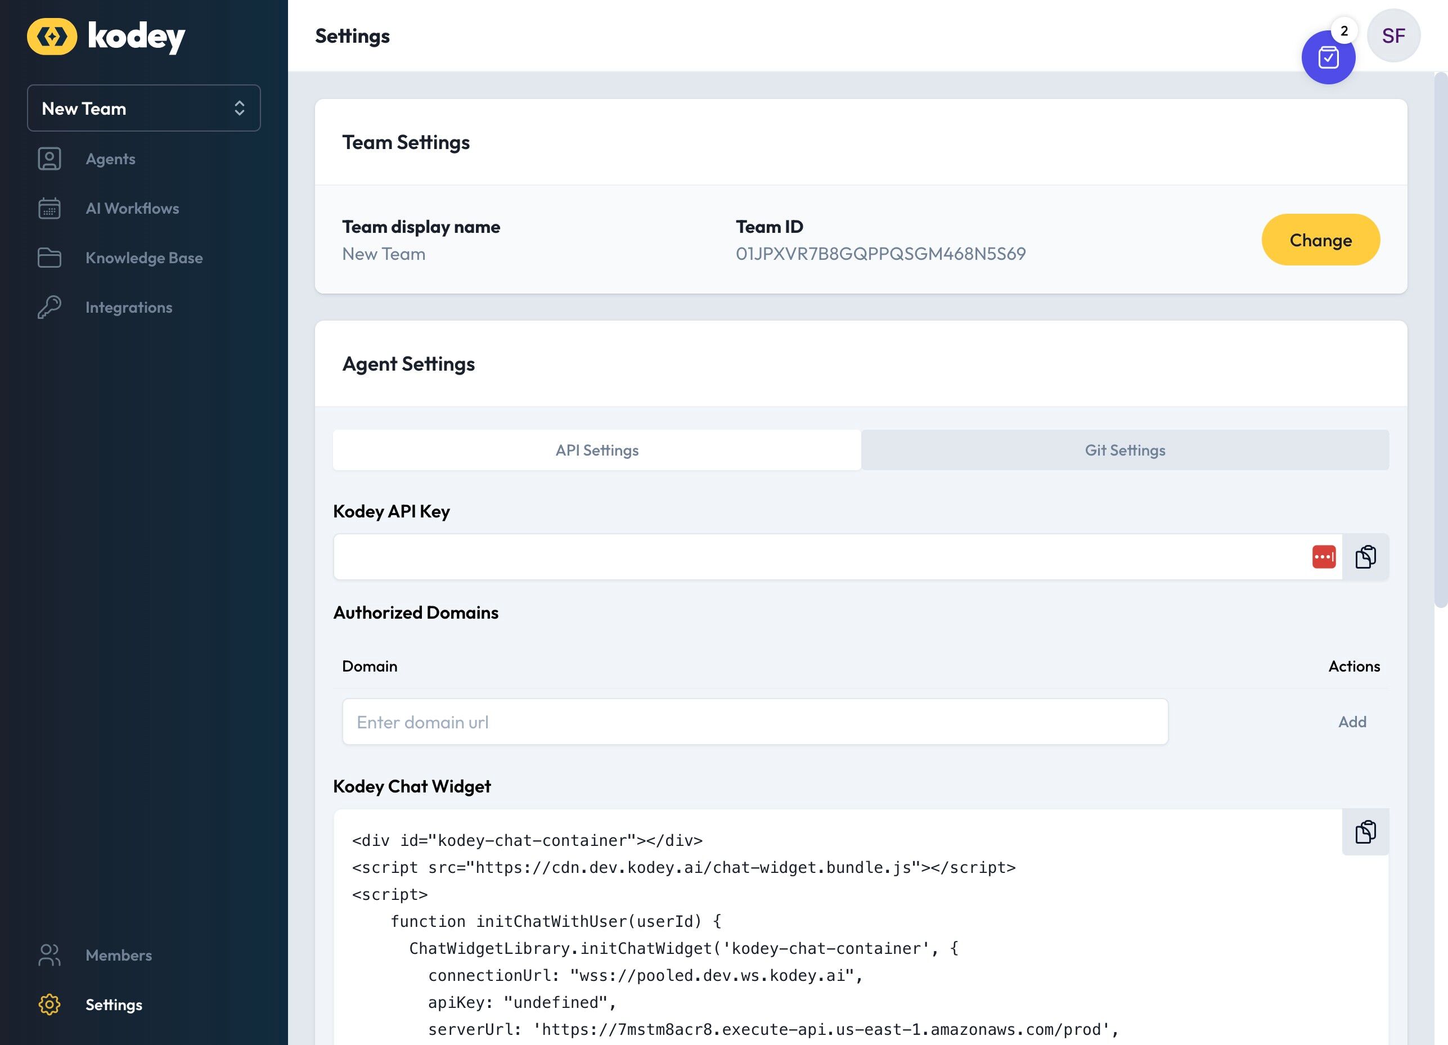Click the Kodey logo icon

52,37
